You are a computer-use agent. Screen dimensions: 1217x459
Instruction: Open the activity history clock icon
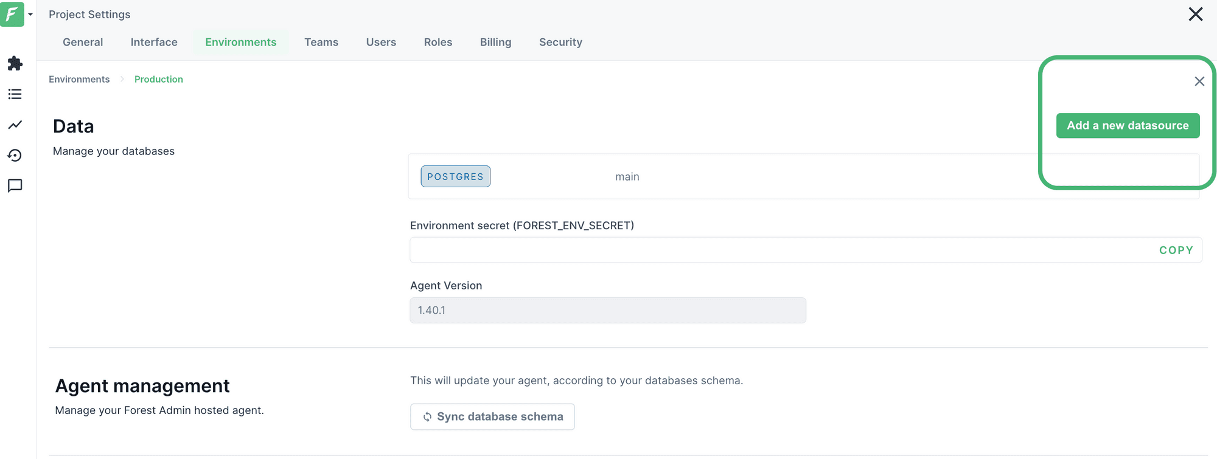pyautogui.click(x=15, y=156)
